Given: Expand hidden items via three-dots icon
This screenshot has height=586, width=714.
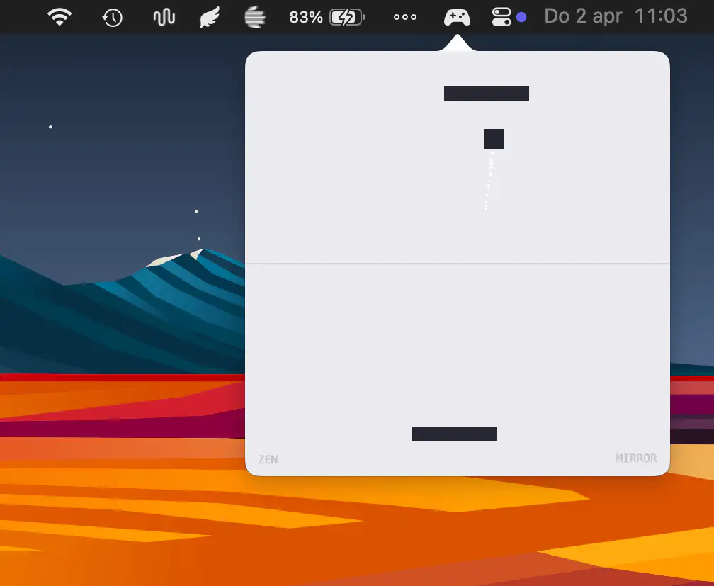Looking at the screenshot, I should tap(404, 17).
